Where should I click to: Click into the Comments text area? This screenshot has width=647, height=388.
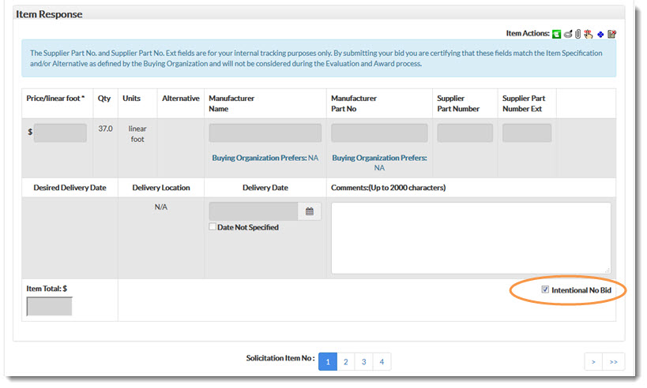pyautogui.click(x=471, y=238)
